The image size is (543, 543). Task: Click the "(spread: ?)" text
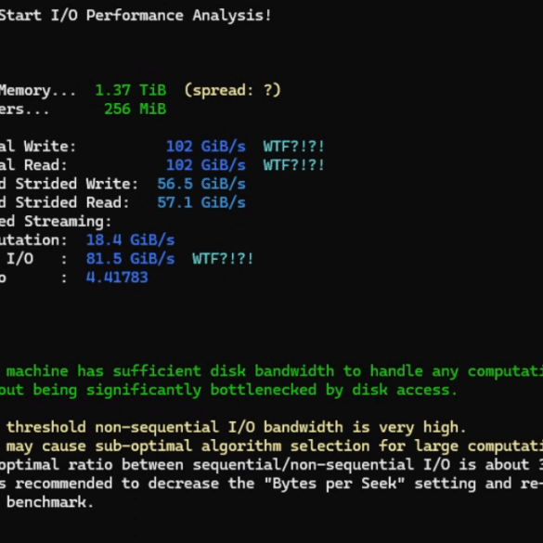232,91
